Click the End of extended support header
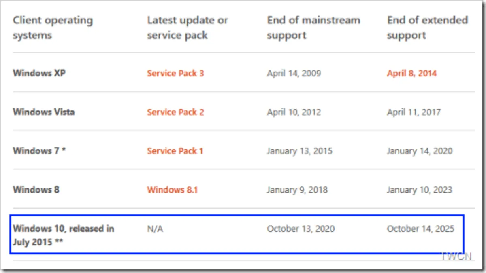The width and height of the screenshot is (486, 273). (427, 28)
